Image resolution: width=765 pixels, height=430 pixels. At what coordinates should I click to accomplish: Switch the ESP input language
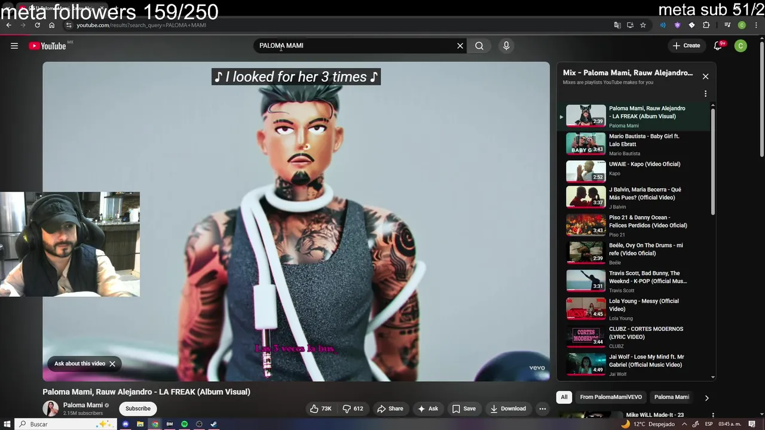point(709,424)
